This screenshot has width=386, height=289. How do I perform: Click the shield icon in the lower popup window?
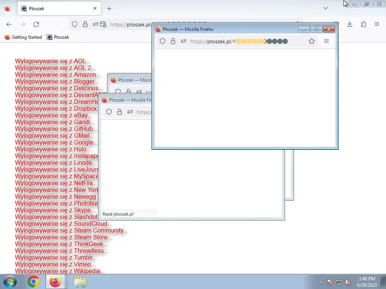coord(109,112)
